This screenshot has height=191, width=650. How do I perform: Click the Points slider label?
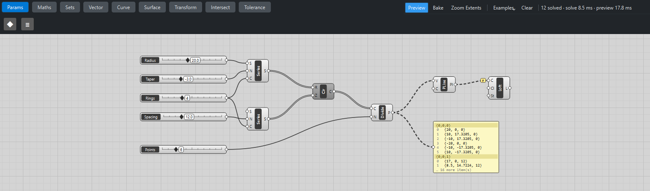(150, 149)
